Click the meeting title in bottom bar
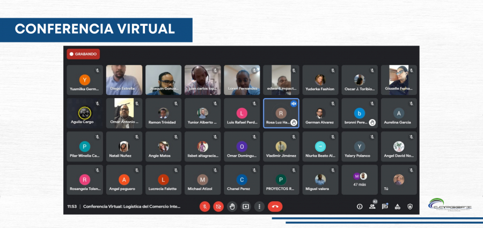This screenshot has height=228, width=483. point(132,207)
